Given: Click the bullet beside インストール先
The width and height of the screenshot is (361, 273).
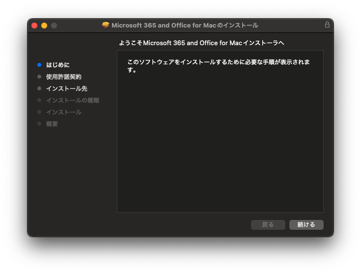Looking at the screenshot, I should [39, 88].
